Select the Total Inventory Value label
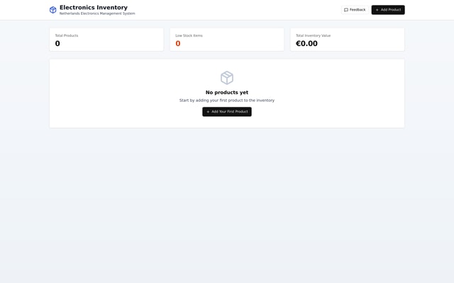Viewport: 454px width, 283px height. [x=313, y=35]
